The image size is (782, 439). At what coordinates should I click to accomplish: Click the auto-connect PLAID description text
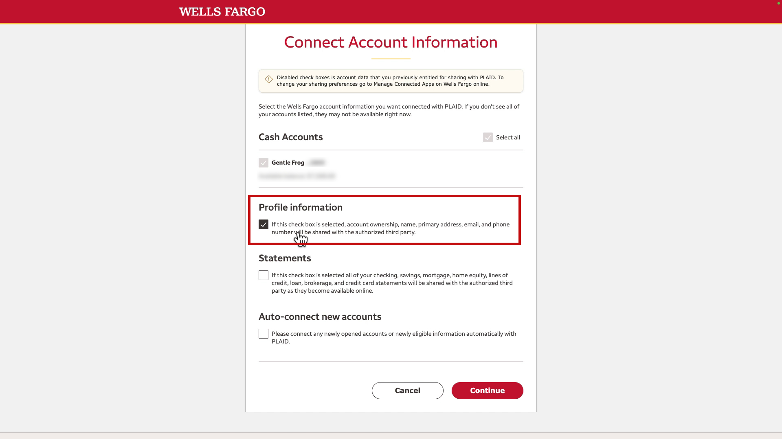[x=394, y=337]
